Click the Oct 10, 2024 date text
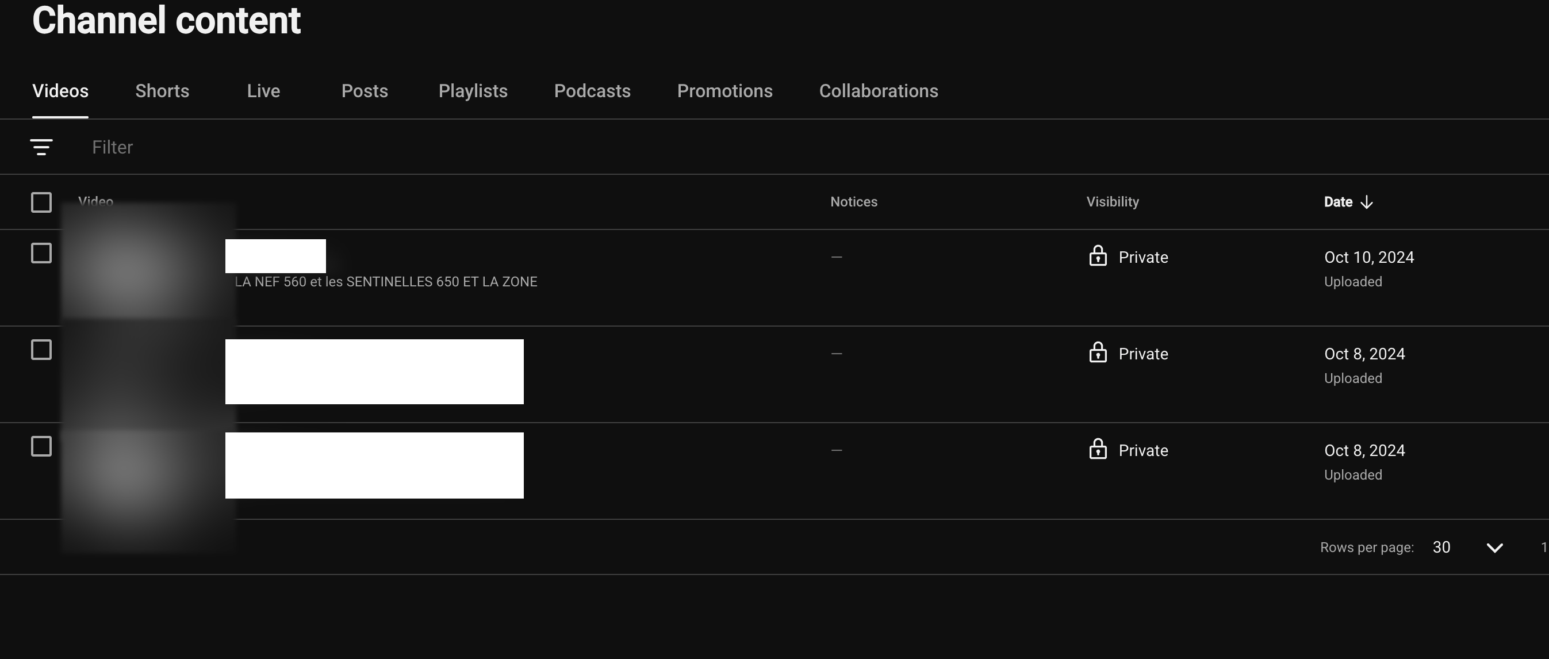Viewport: 1549px width, 659px height. pos(1369,258)
